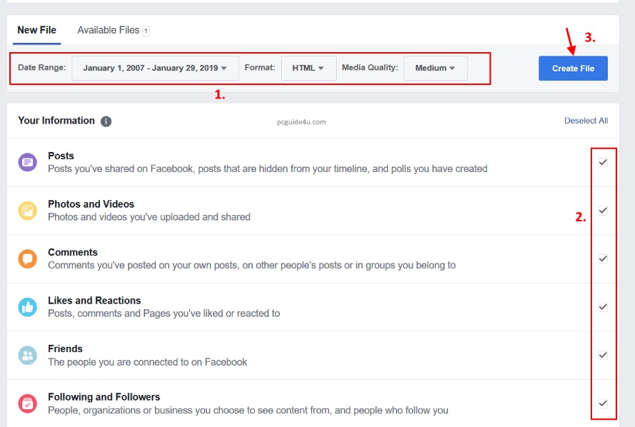The height and width of the screenshot is (427, 635).
Task: Open the Date Range dropdown
Action: [x=155, y=69]
